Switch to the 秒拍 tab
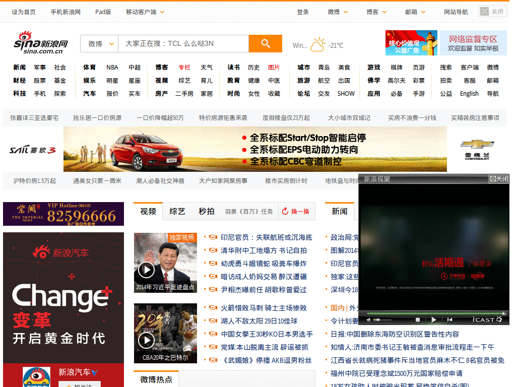Viewport: 516px width, 387px height. click(x=207, y=211)
